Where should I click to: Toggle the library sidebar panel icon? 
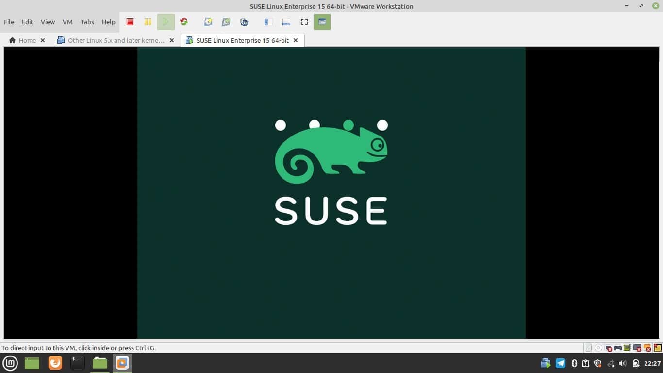point(268,22)
